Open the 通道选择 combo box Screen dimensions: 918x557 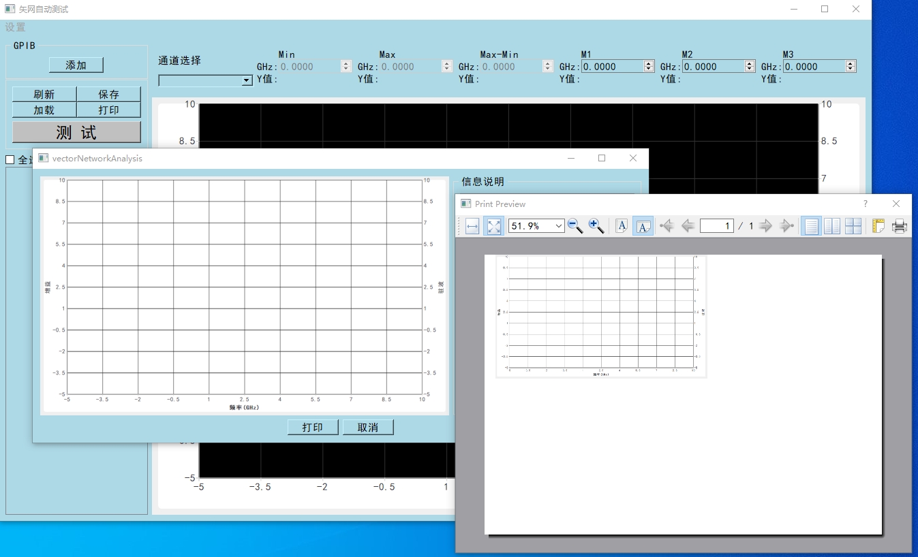point(206,80)
